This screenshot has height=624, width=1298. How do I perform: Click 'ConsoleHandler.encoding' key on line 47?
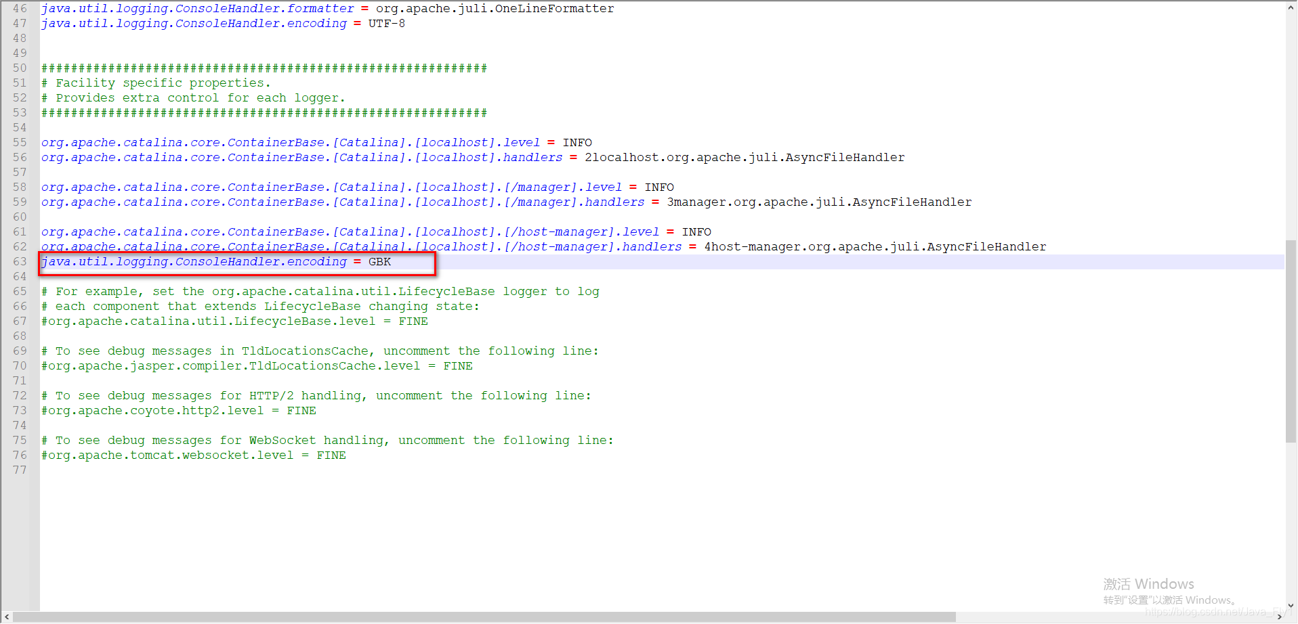[x=261, y=24]
